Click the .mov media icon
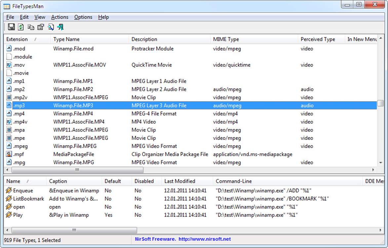Screen dimensions: 388x248 [9, 64]
